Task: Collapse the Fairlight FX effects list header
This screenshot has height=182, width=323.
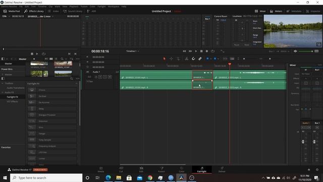Action: pos(76,83)
